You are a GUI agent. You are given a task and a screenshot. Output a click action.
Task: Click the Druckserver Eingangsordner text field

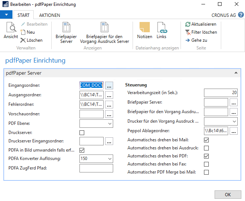[x=92, y=141]
